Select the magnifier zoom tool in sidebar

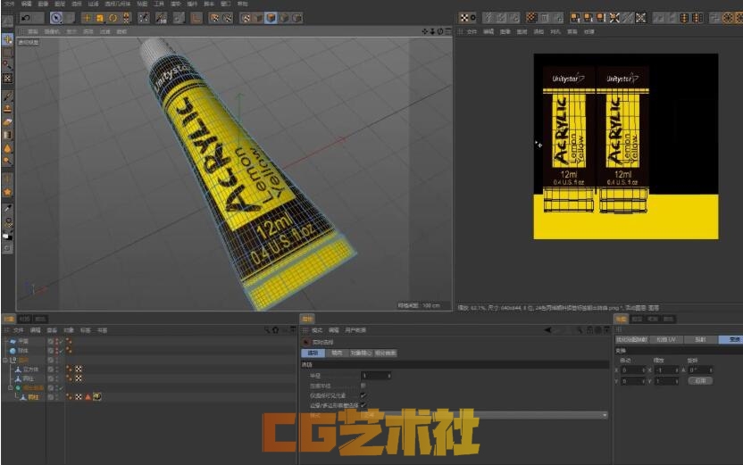coord(7,161)
